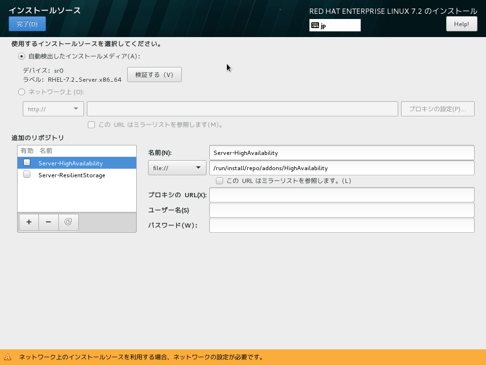Click the network source URL input field
Screen dimensions: 486x365
[243, 109]
